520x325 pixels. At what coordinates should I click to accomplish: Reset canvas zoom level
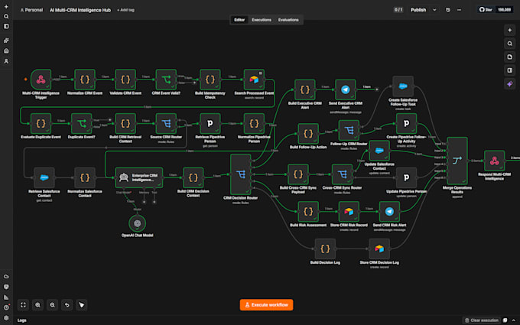67,305
